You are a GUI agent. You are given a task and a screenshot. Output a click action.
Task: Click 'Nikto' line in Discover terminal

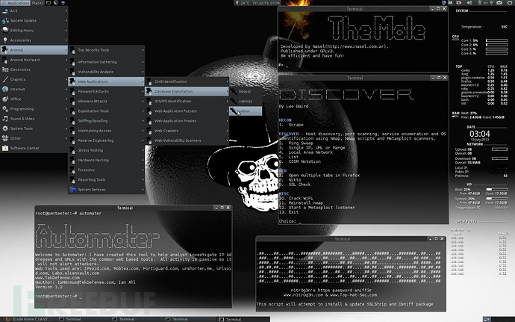click(x=290, y=180)
